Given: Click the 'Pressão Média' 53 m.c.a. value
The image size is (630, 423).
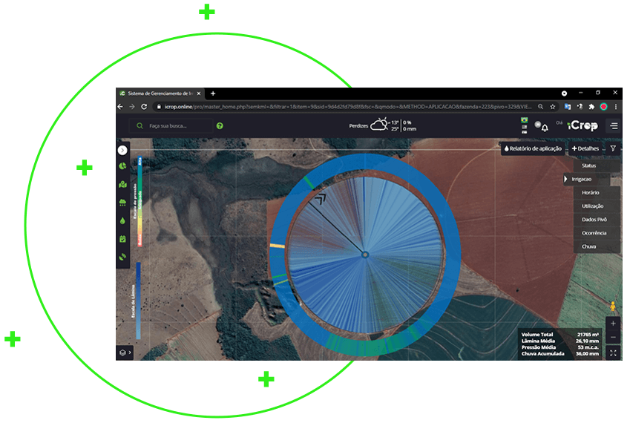Looking at the screenshot, I should click(588, 347).
